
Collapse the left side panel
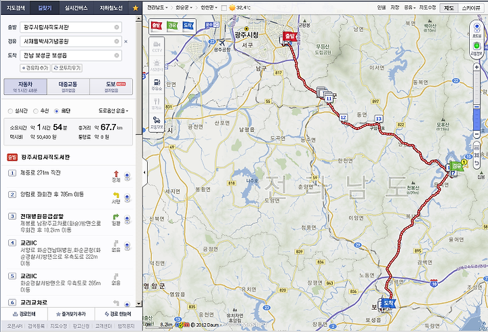145,172
